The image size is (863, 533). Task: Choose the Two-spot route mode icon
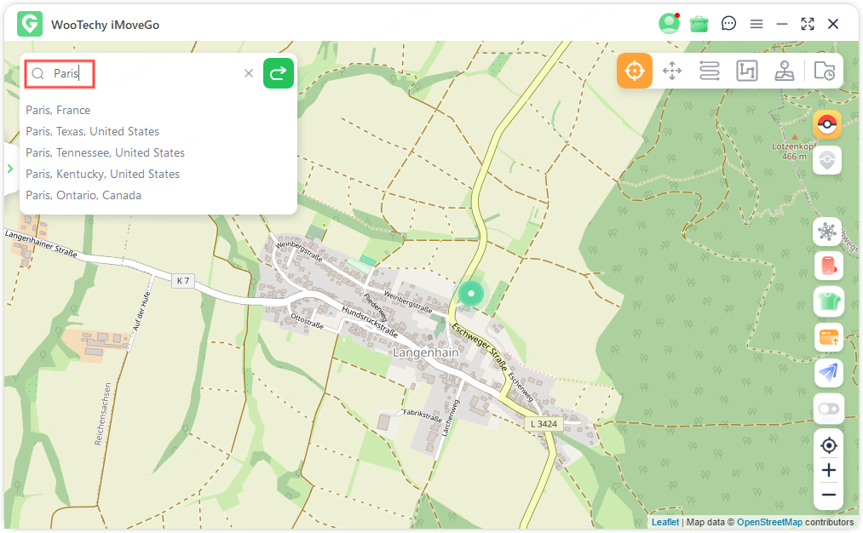point(710,71)
